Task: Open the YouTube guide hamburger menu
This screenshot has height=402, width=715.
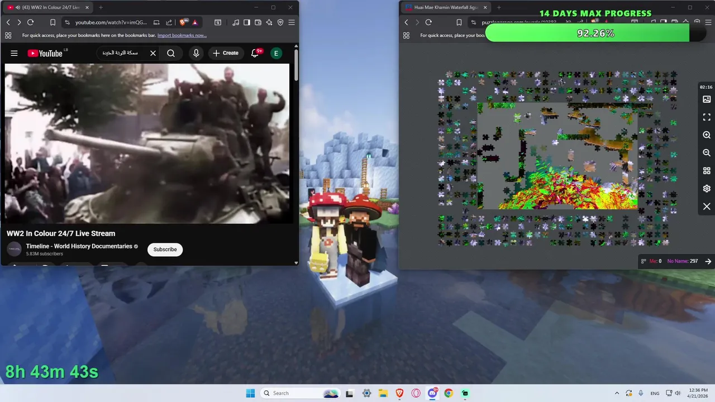Action: [14, 53]
